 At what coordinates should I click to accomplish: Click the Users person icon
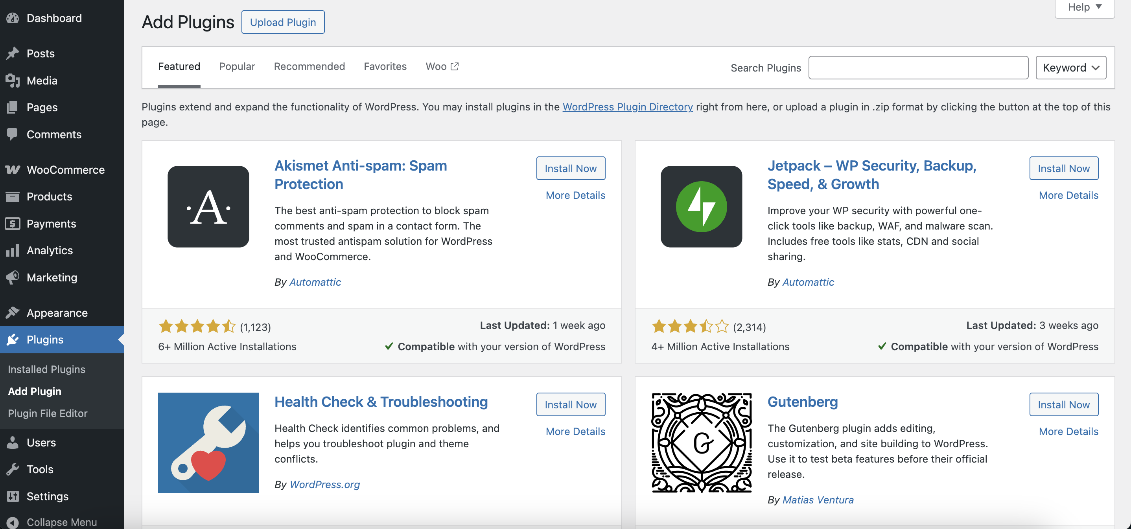pos(13,443)
